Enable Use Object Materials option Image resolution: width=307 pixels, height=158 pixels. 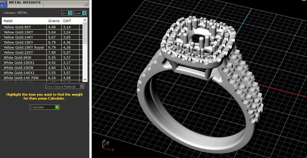tap(65, 86)
